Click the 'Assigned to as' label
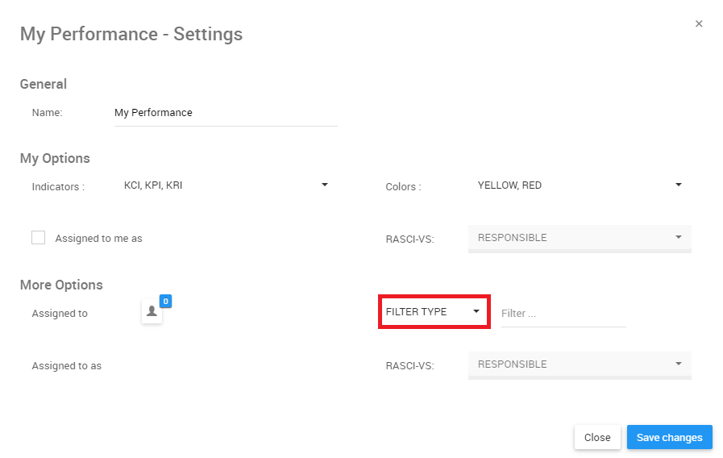The height and width of the screenshot is (458, 723). click(x=67, y=366)
